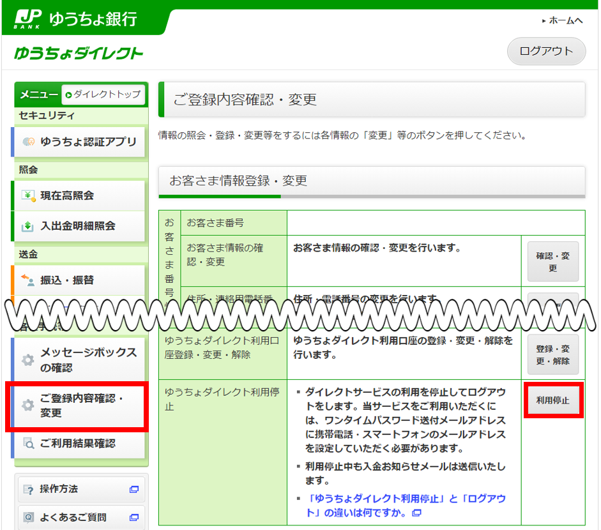Open 入出金明細照会 menu item

[x=79, y=225]
